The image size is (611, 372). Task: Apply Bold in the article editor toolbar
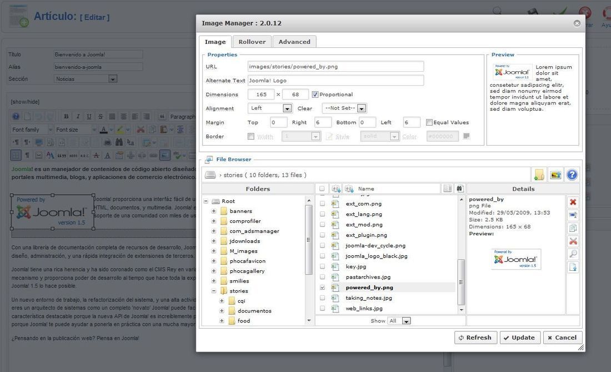point(66,116)
